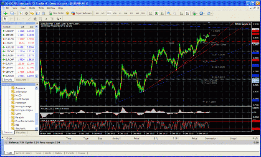Sort by the Profit column header

[255, 138]
